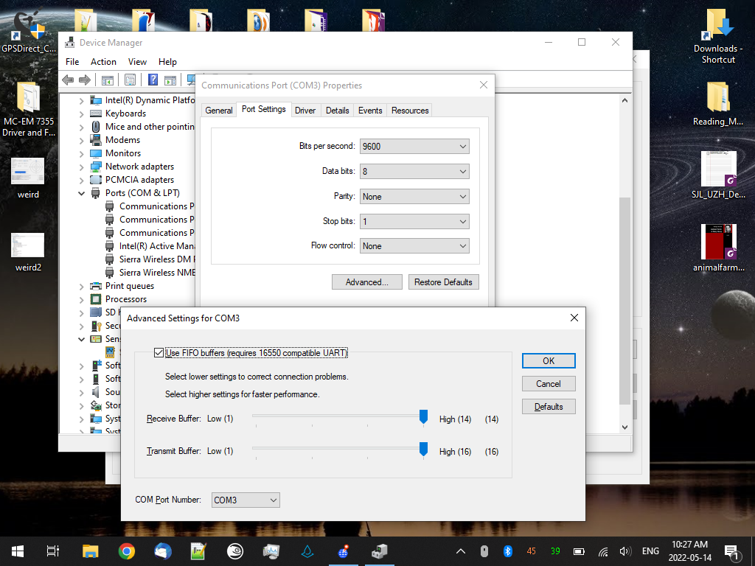Viewport: 755px width, 566px height.
Task: Click the ENG language indicator in the taskbar
Action: coord(650,551)
